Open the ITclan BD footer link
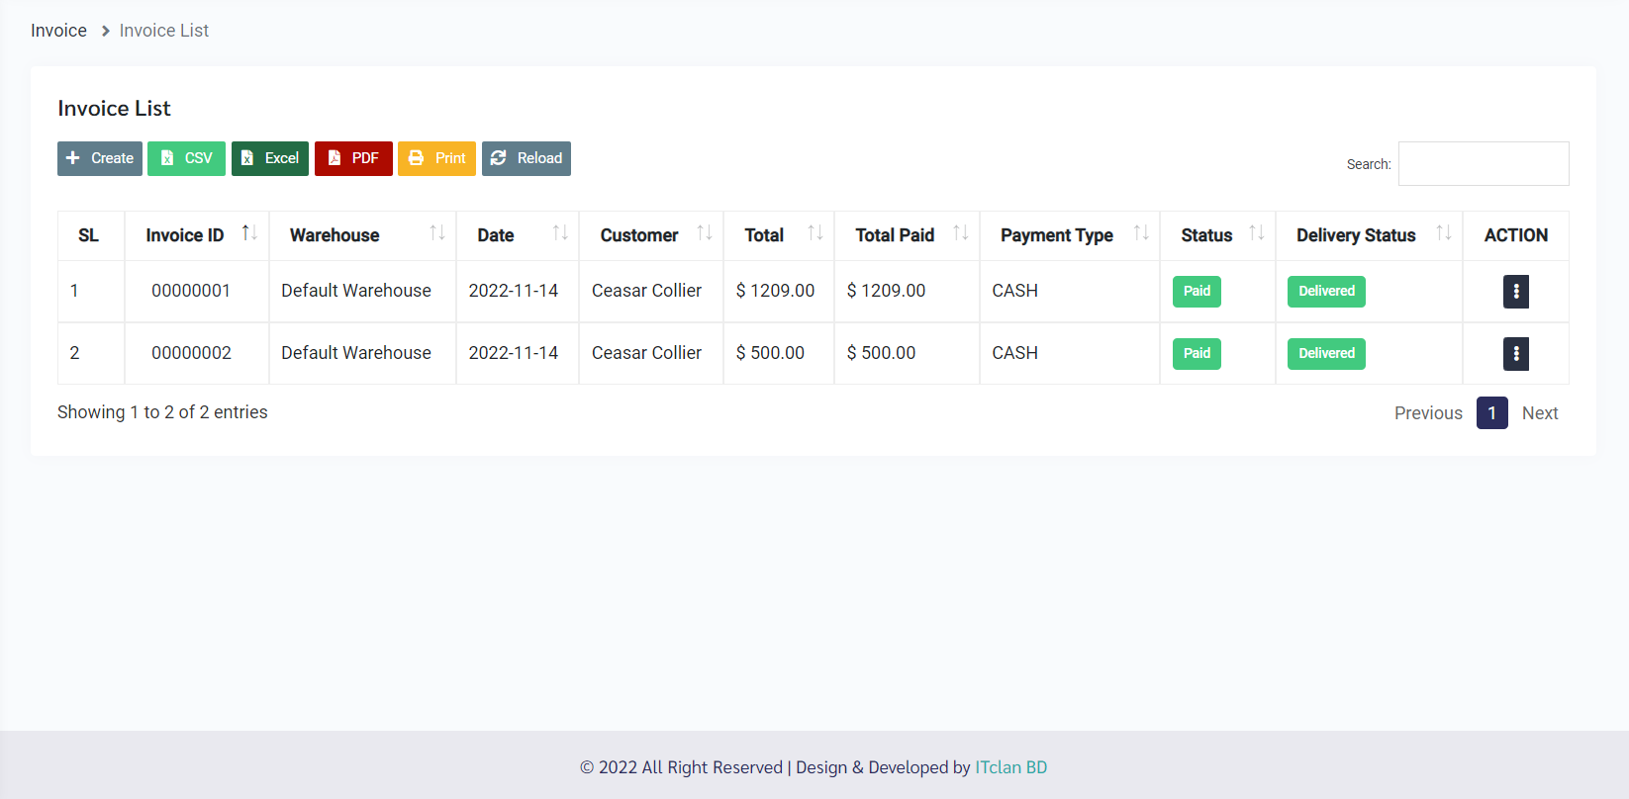 coord(1010,767)
